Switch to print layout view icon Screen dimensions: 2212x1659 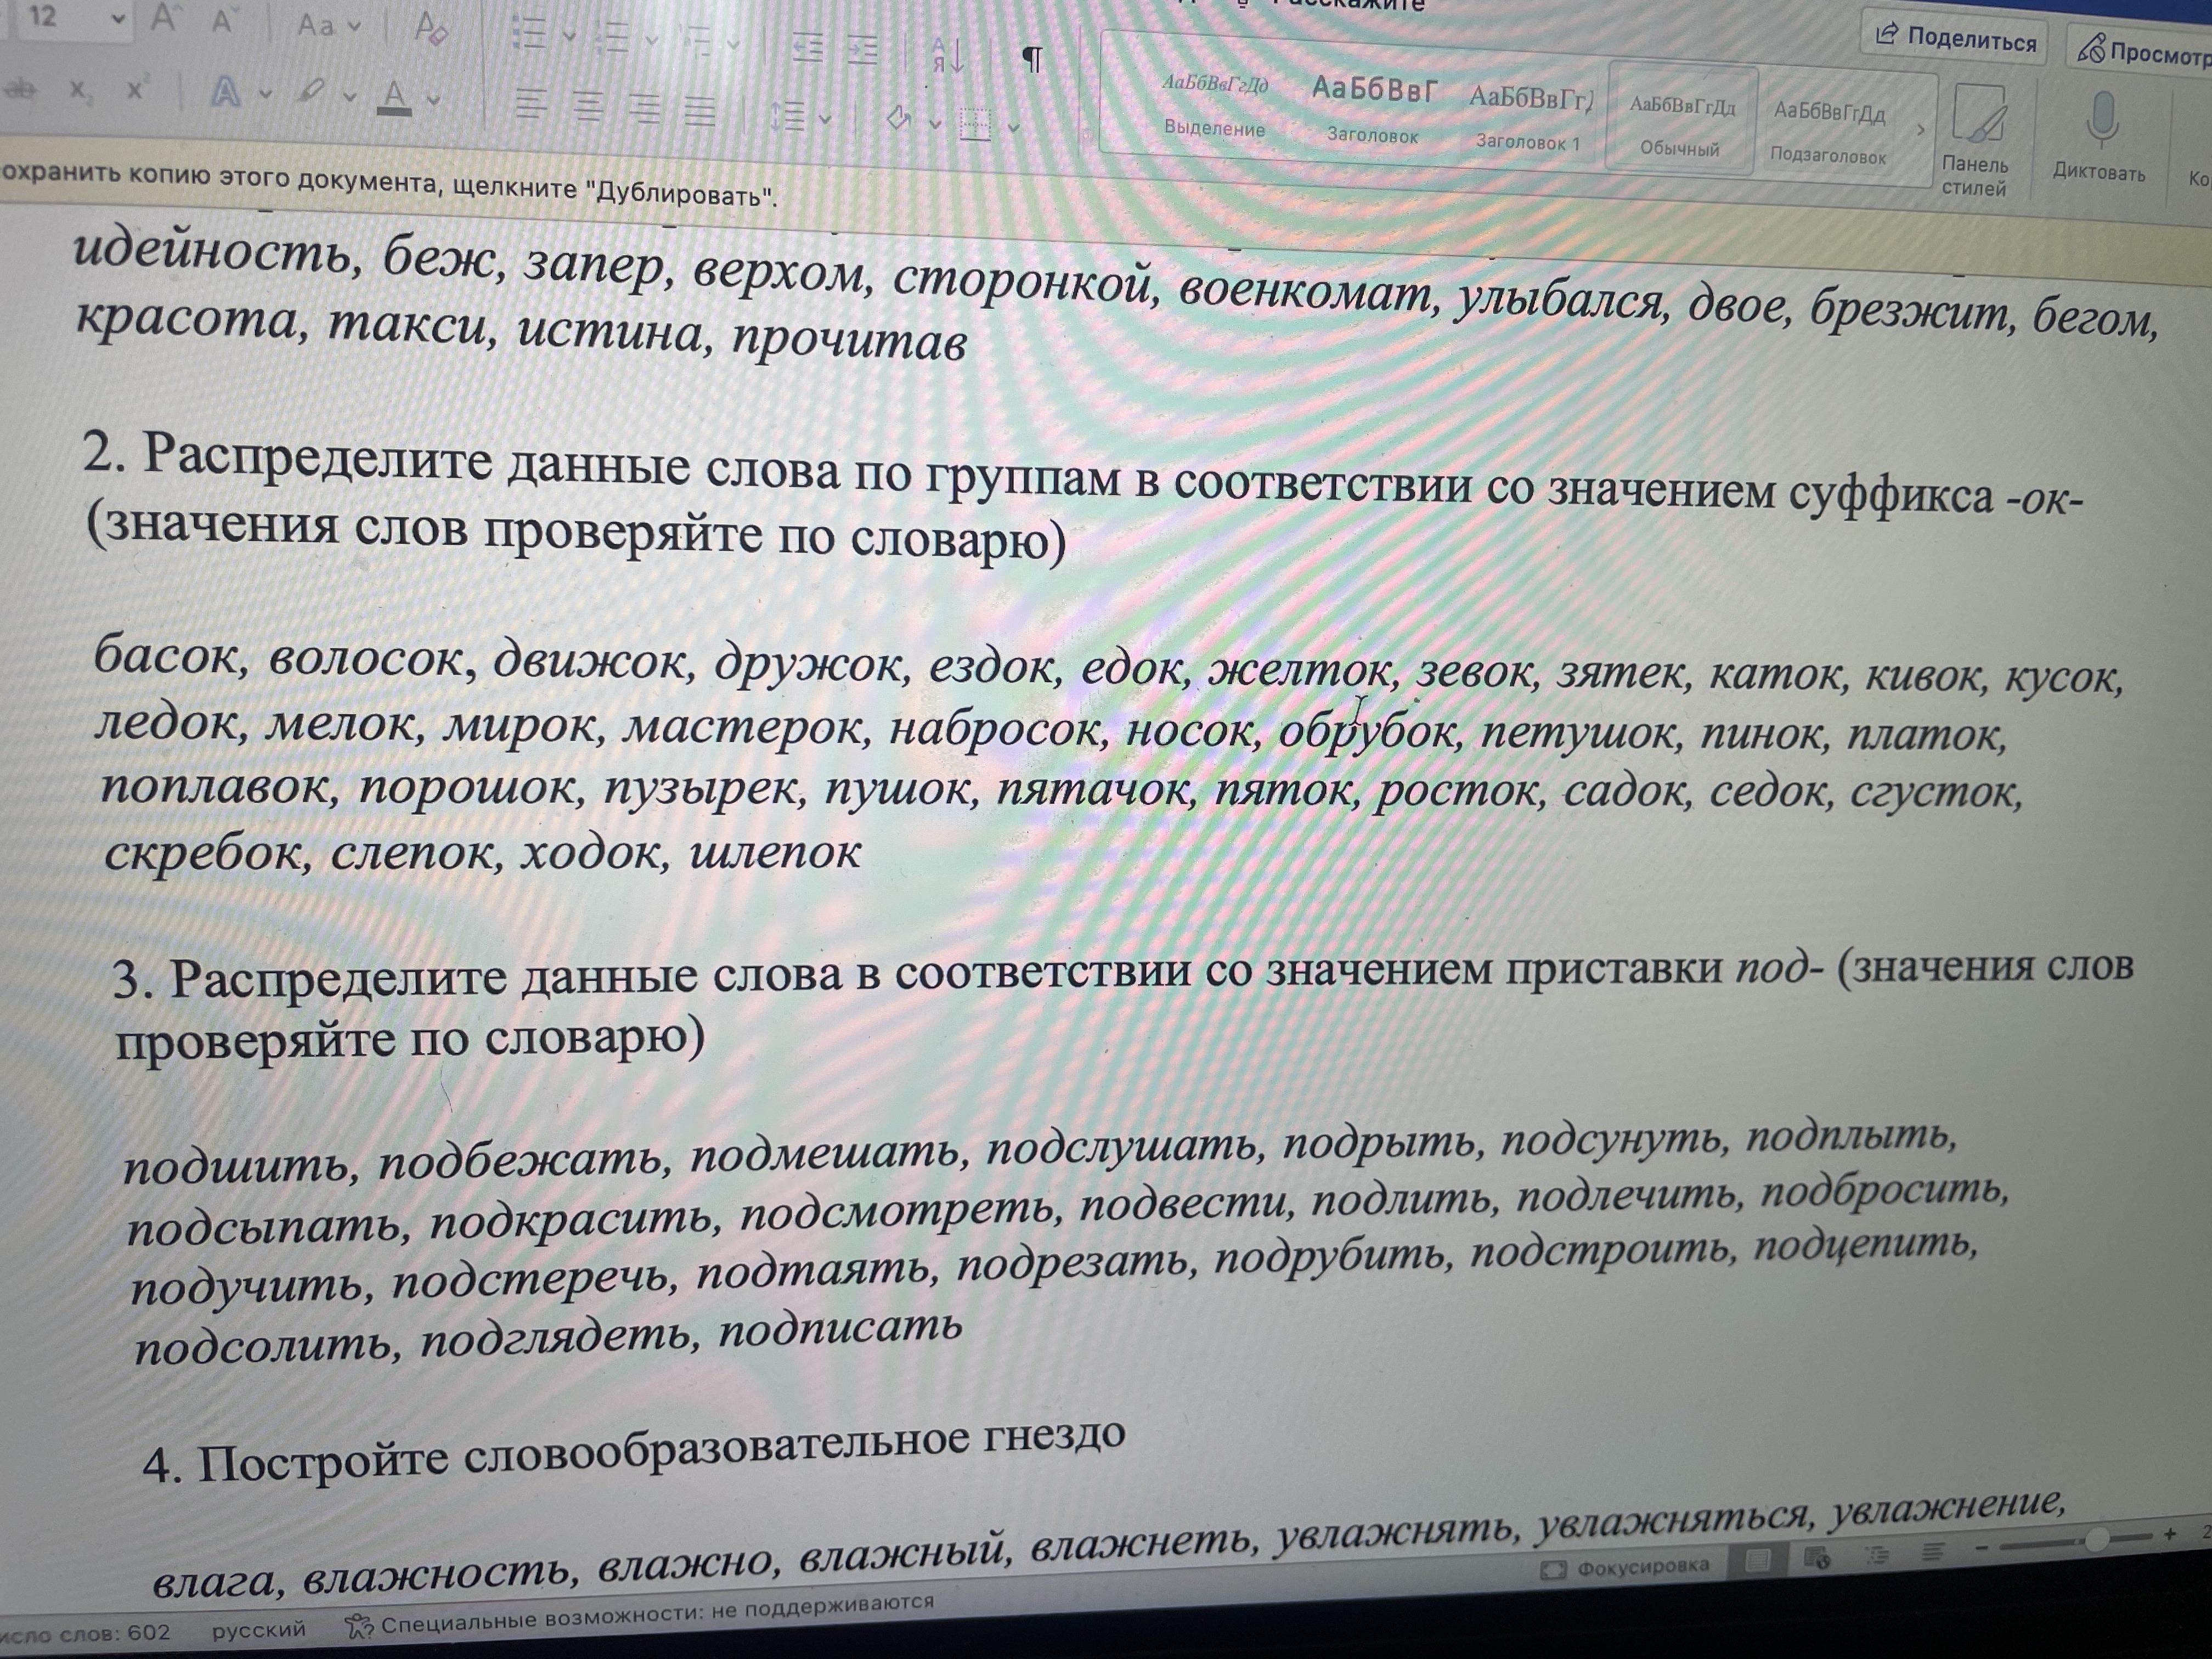pyautogui.click(x=1758, y=1560)
